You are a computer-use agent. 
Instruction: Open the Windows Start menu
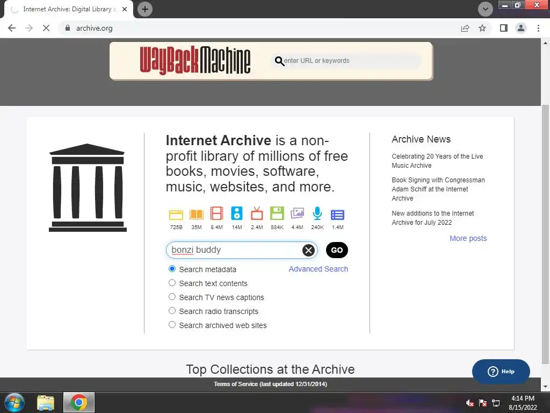point(15,402)
